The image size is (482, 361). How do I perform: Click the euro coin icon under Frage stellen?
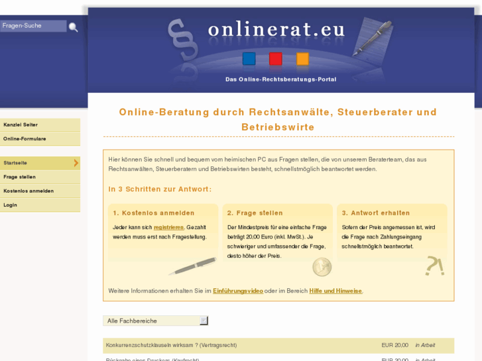point(322,267)
